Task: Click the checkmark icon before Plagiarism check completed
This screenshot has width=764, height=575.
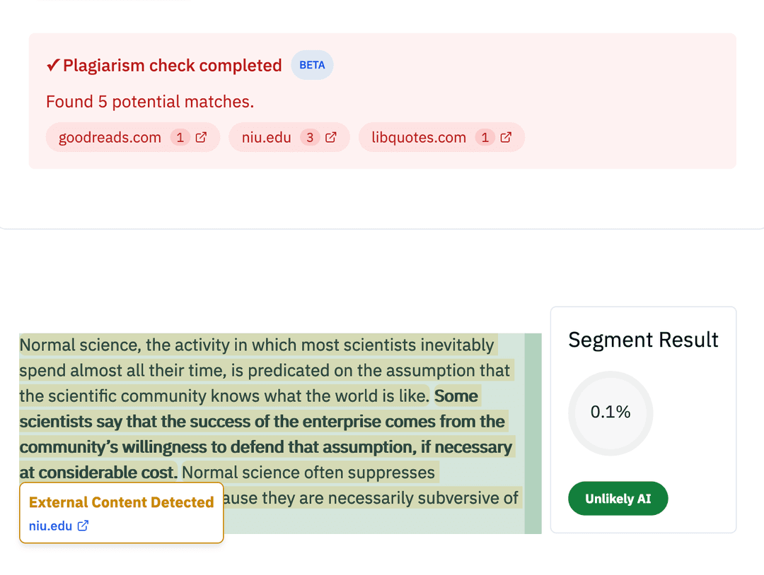Action: [x=52, y=64]
